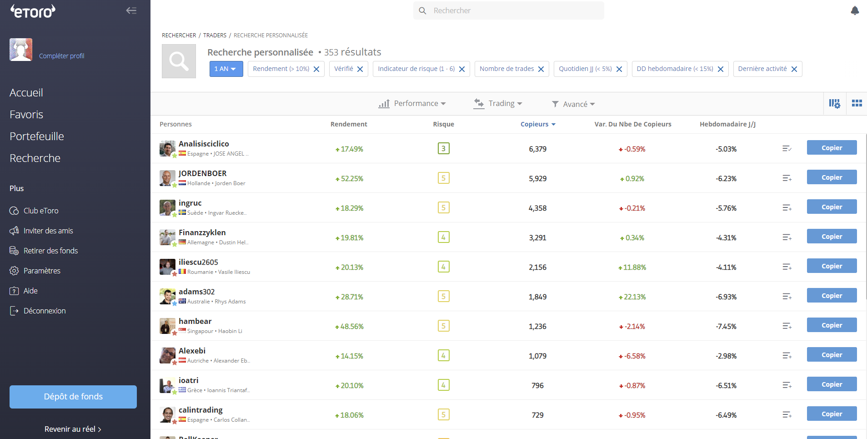Screen dimensions: 867x439
Task: Open Analisisciclico profile picture
Action: click(167, 148)
